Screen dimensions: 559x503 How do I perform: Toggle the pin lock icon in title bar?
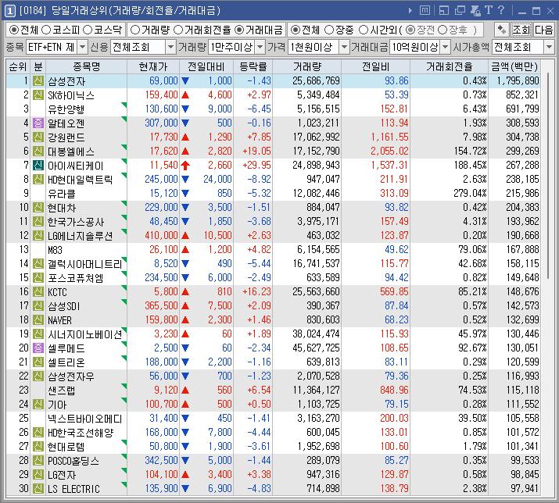(x=475, y=11)
